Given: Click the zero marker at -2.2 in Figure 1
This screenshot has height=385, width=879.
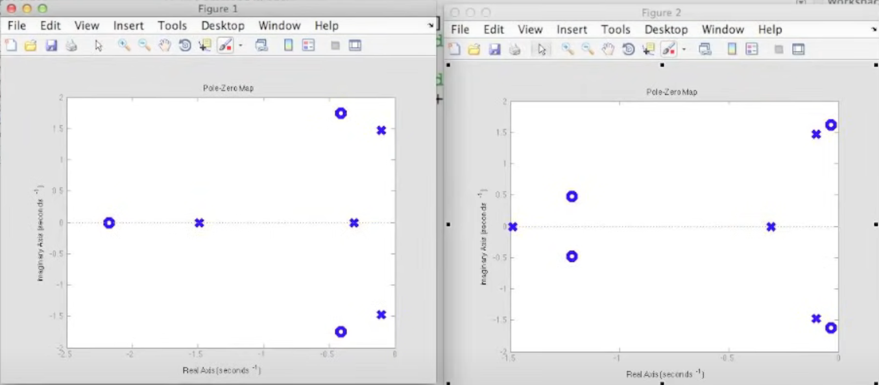Looking at the screenshot, I should pos(109,223).
